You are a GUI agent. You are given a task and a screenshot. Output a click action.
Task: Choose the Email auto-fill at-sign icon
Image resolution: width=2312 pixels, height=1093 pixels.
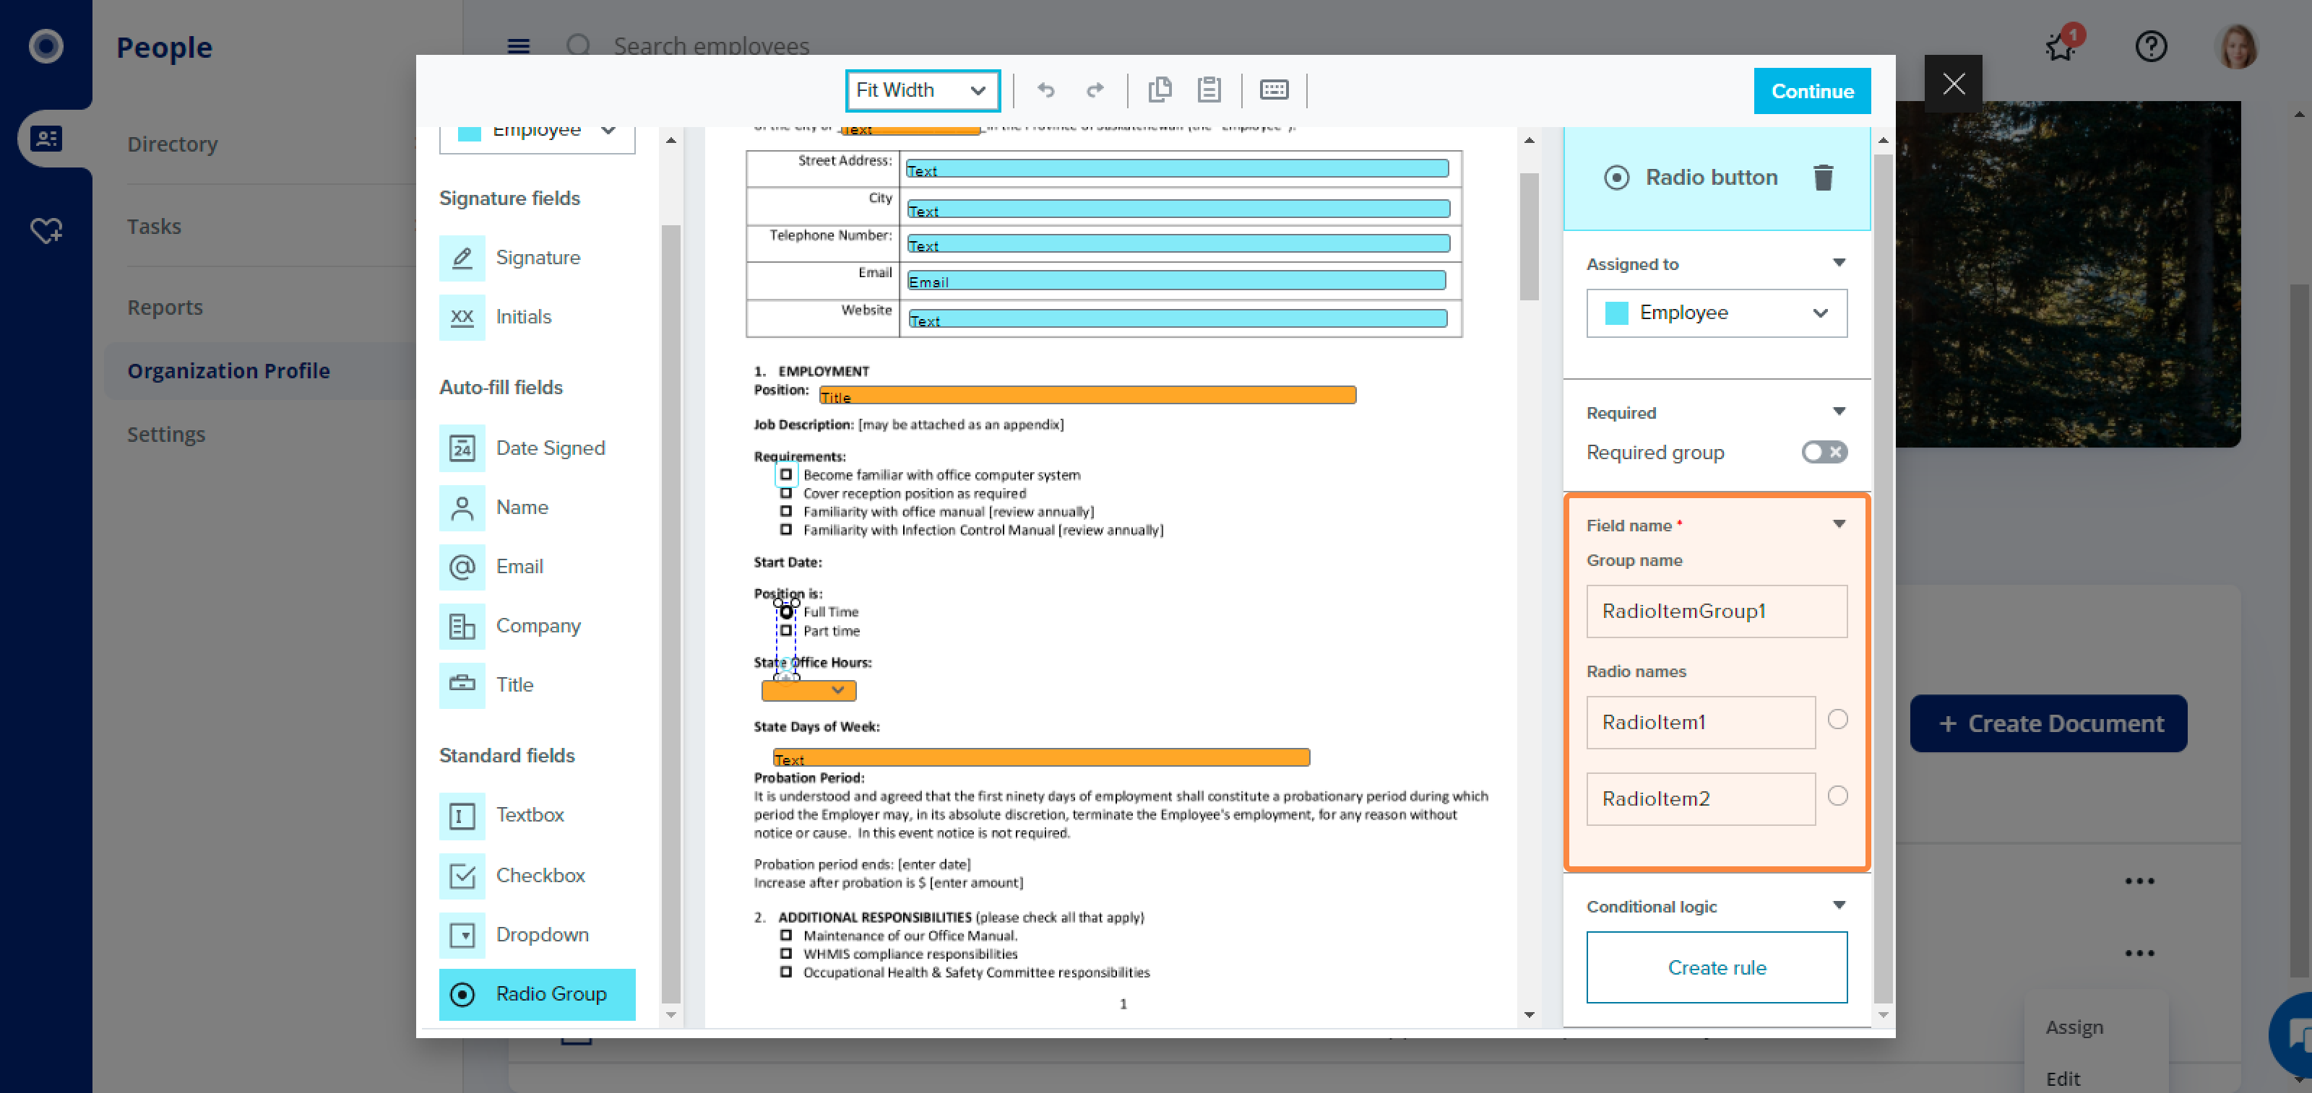click(462, 566)
